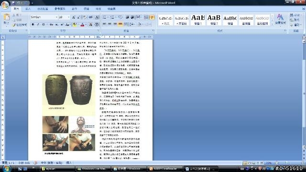
Task: Toggle Show/Hide paragraph marks
Action: (152, 17)
